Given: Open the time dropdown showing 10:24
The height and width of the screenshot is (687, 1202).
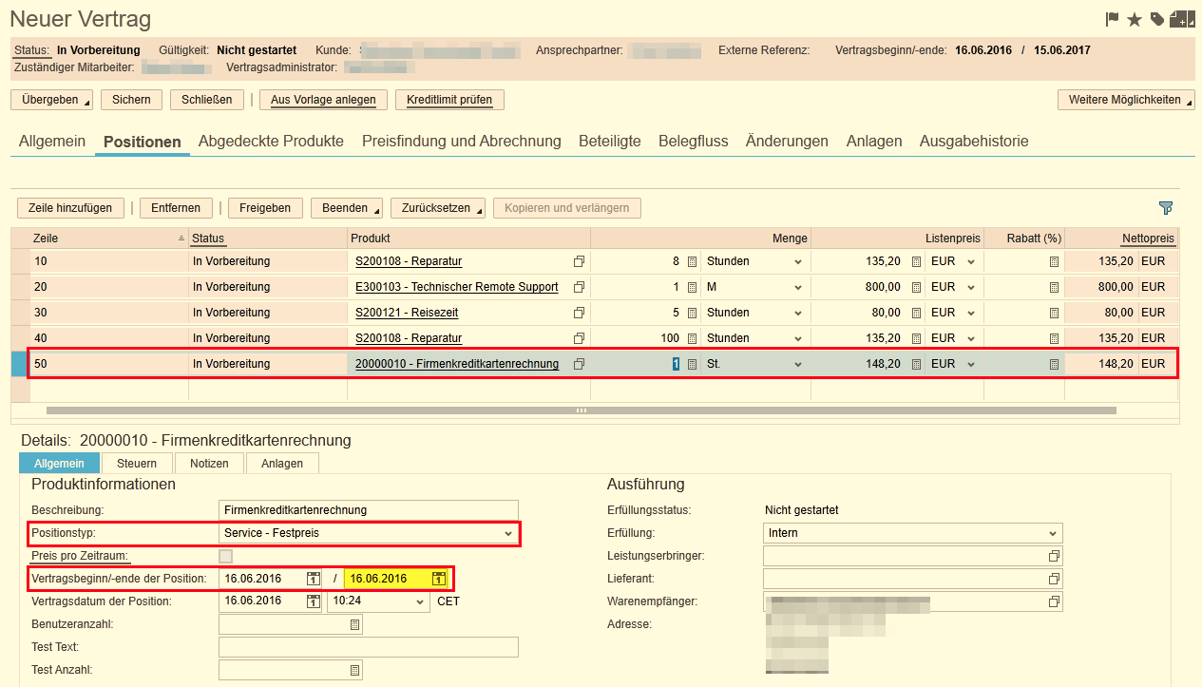Looking at the screenshot, I should (x=421, y=602).
